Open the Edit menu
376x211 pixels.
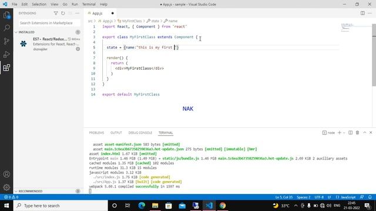(25, 4)
